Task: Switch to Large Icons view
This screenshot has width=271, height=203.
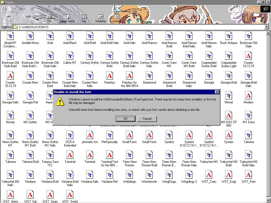Action: click(67, 18)
